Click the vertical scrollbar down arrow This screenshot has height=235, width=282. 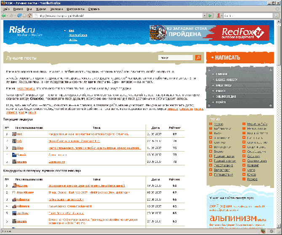click(279, 226)
